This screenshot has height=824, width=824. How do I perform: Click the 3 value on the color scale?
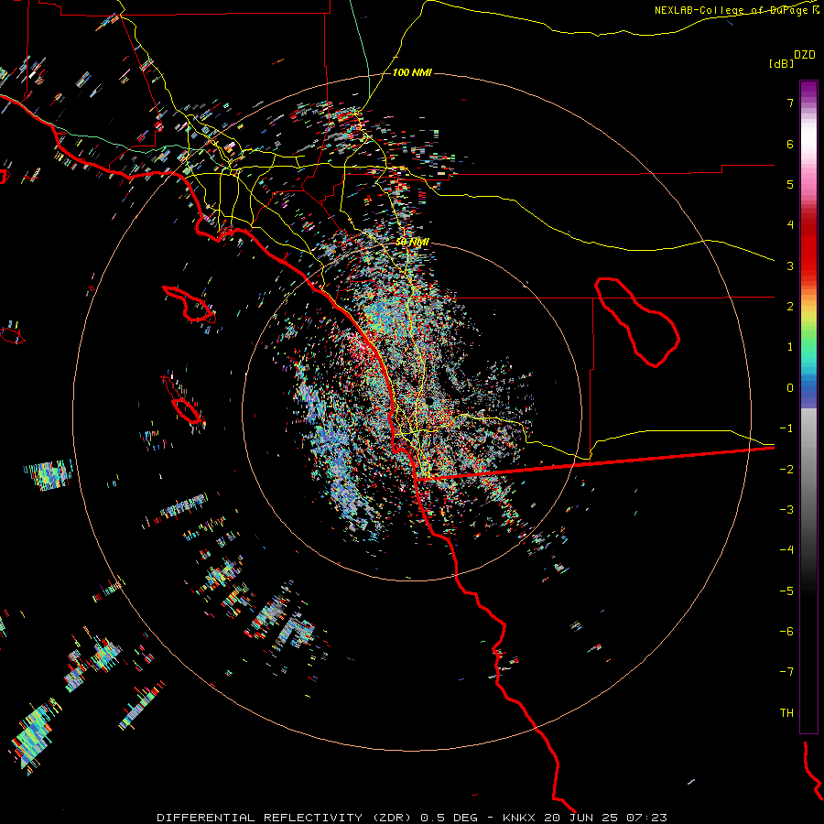click(x=790, y=266)
